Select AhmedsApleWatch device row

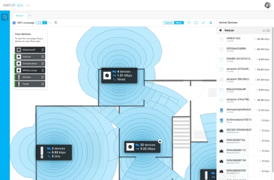244,110
